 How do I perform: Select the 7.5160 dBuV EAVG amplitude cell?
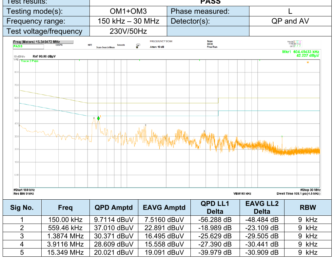point(164,220)
